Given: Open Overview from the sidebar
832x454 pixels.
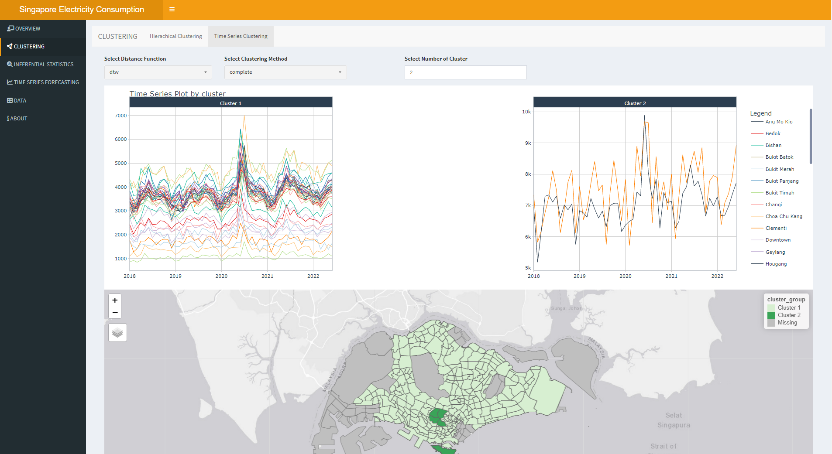Looking at the screenshot, I should point(28,29).
